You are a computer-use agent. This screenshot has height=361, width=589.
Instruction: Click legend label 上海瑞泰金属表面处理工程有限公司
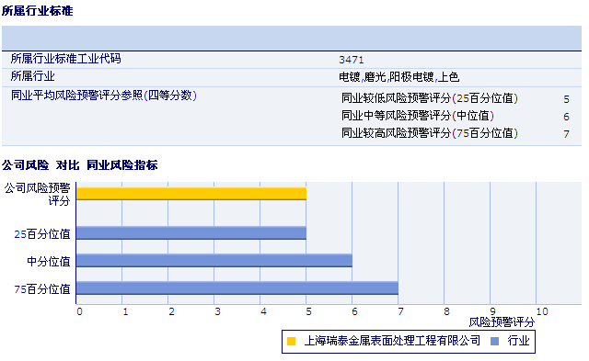pos(392,341)
